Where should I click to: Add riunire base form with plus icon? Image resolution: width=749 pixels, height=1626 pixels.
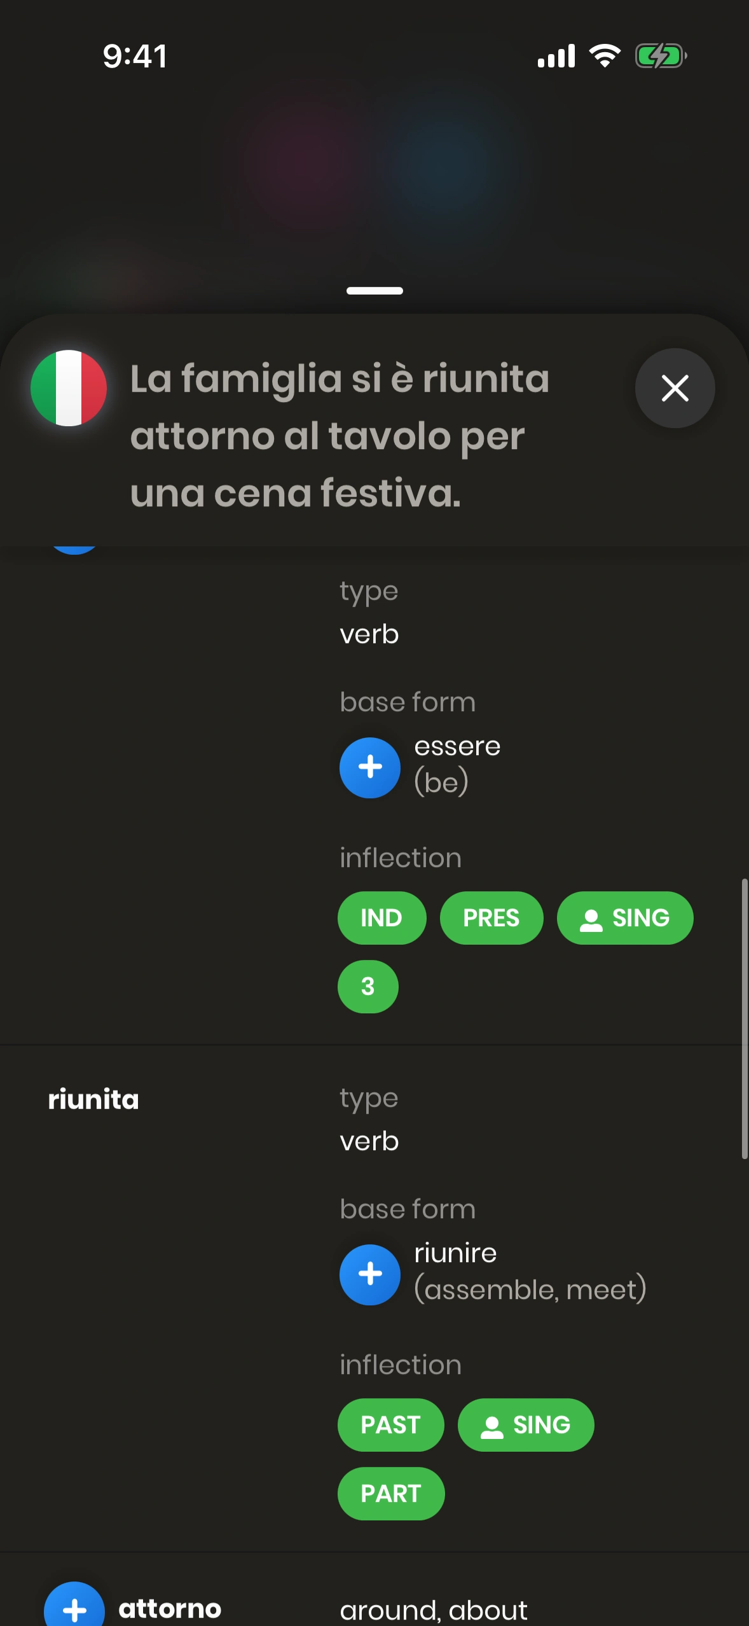[x=369, y=1274]
